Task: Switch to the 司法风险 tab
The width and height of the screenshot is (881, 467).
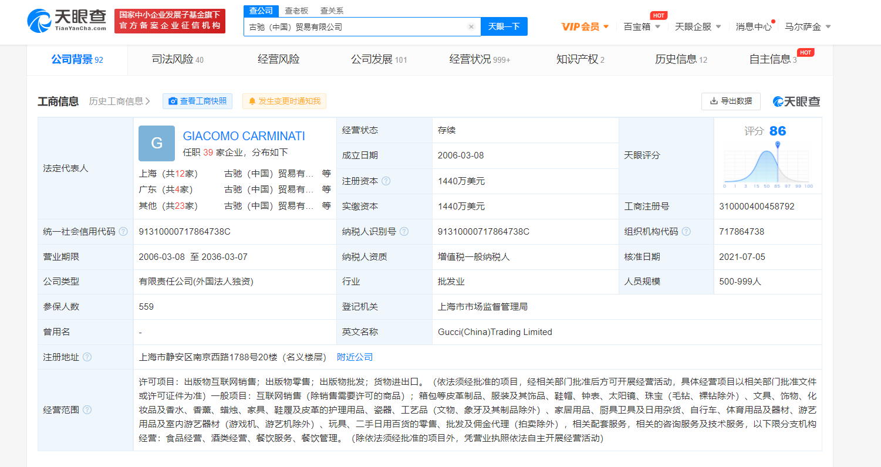Action: (x=177, y=59)
